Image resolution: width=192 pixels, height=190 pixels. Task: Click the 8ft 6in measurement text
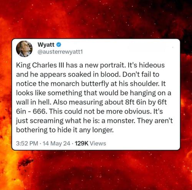136,102
